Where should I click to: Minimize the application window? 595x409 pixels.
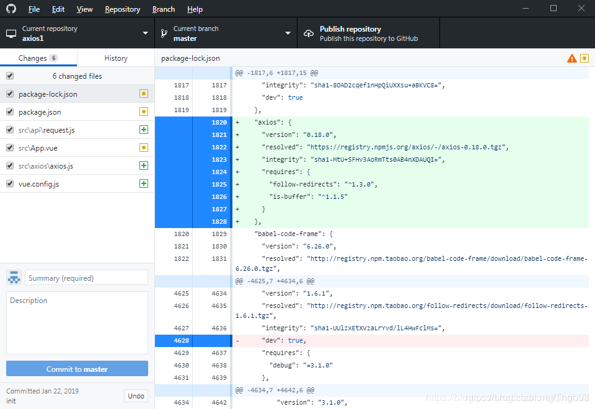tap(526, 8)
